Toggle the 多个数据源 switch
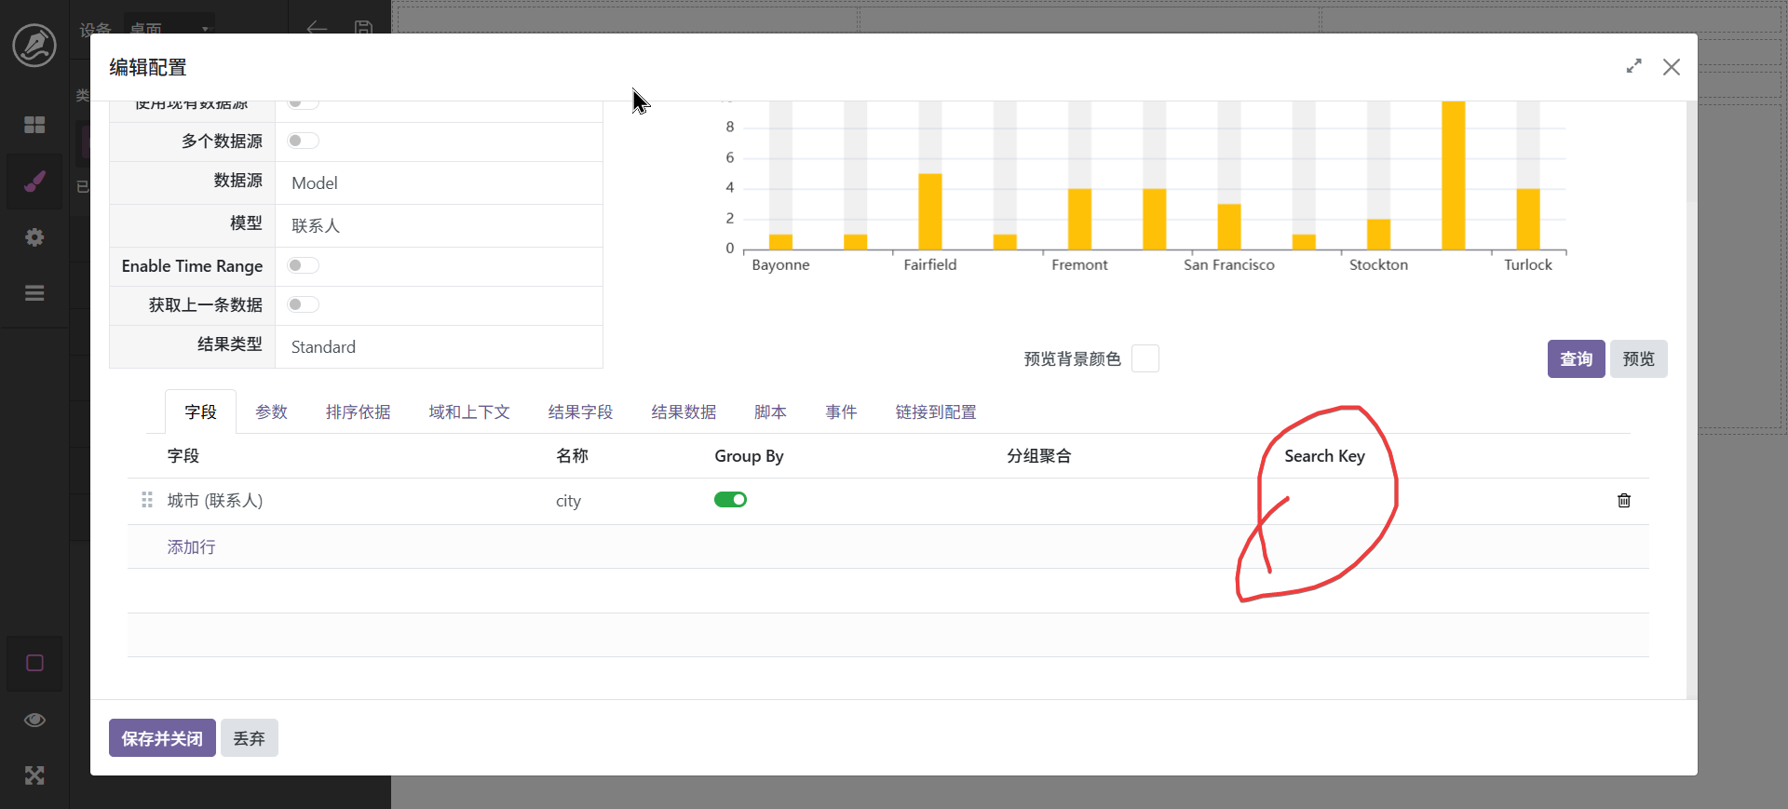 coord(303,141)
